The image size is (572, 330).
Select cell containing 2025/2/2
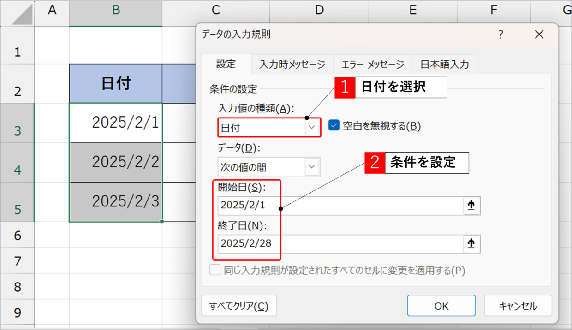point(116,162)
